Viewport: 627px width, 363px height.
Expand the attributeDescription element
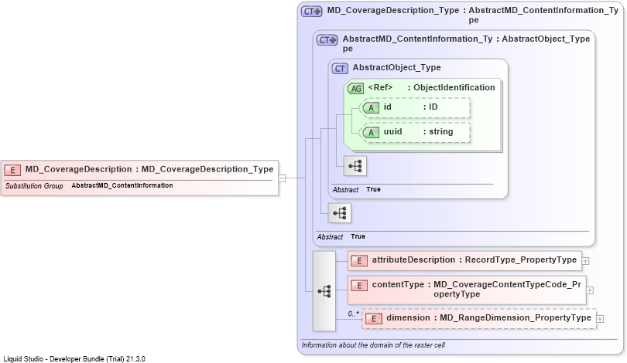click(x=585, y=261)
